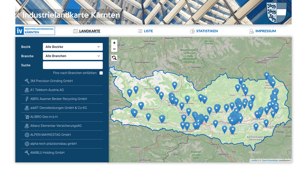Click the map pin near Gmünd

click(175, 85)
